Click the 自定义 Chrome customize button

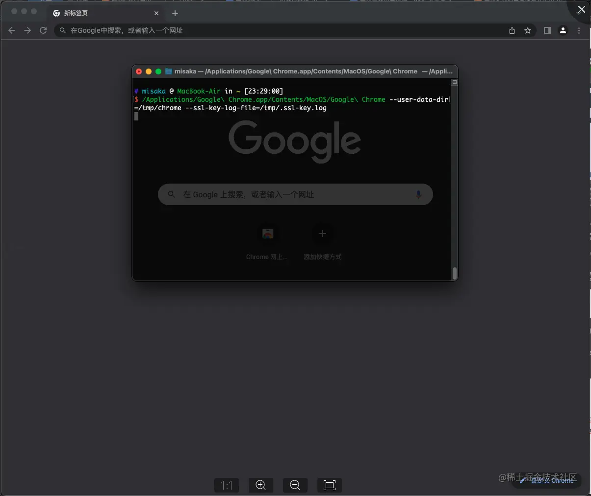click(x=546, y=480)
